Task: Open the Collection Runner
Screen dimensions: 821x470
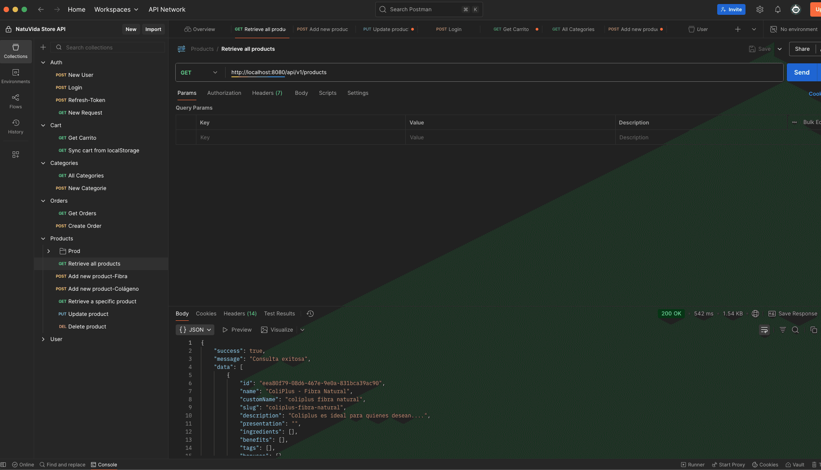Action: tap(692, 465)
